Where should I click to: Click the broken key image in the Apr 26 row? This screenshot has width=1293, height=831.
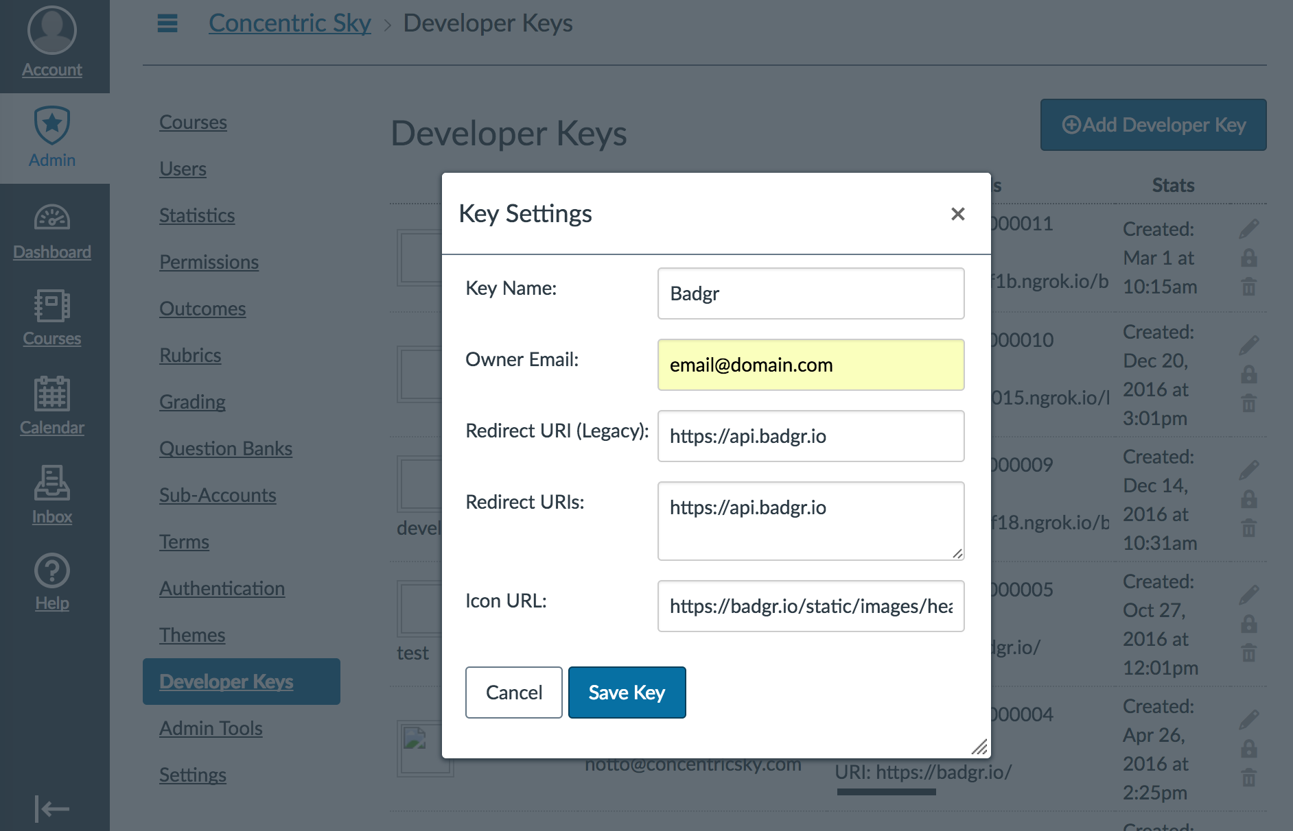[415, 738]
